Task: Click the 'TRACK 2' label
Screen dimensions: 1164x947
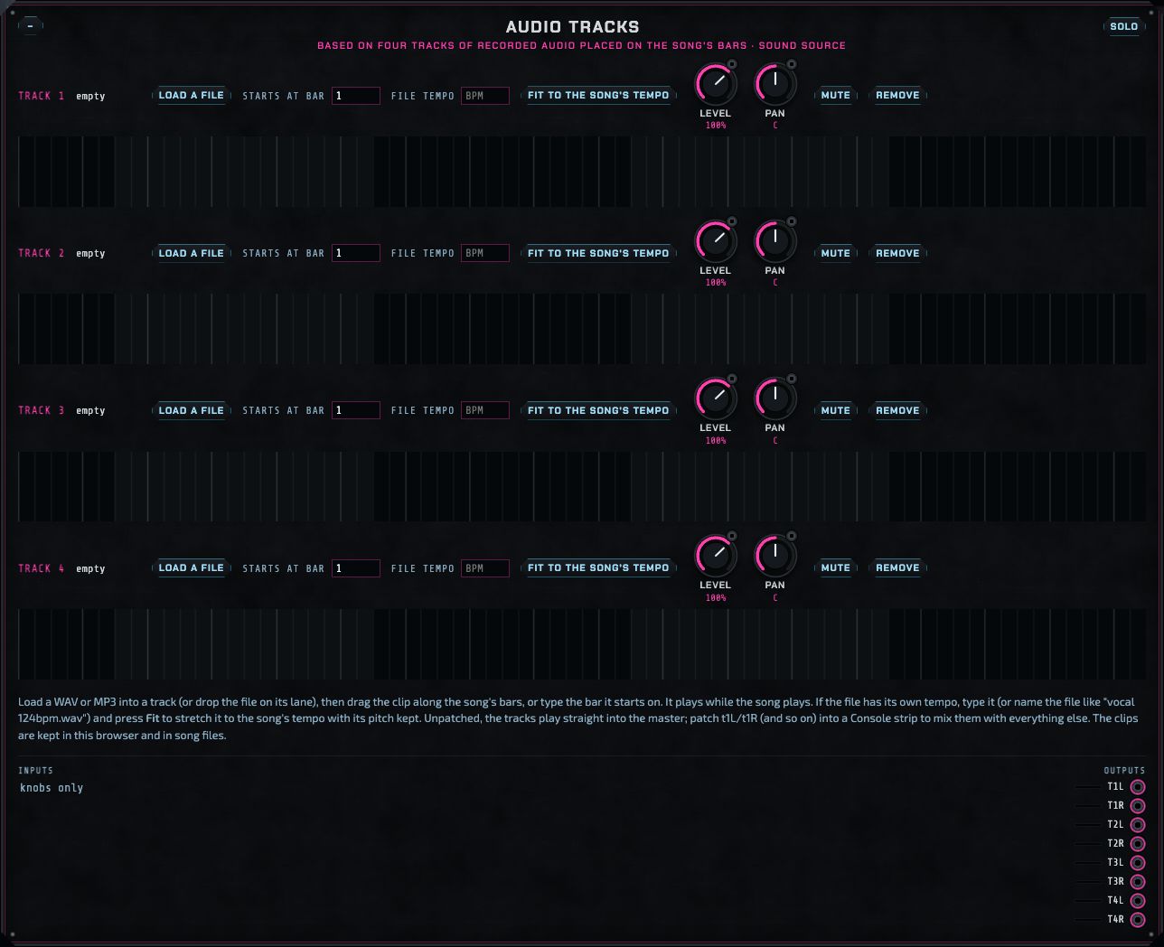Action: 42,253
